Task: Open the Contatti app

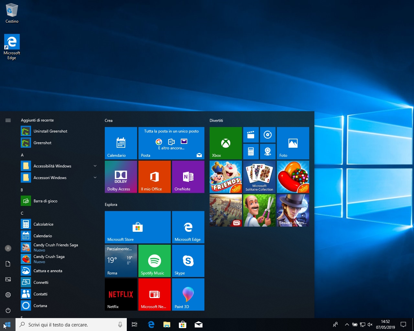Action: click(60, 294)
